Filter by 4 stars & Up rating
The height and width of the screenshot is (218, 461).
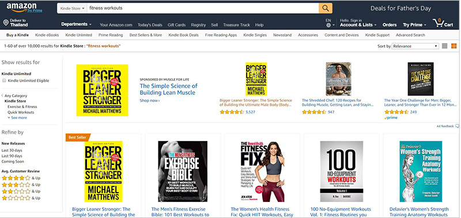point(21,178)
